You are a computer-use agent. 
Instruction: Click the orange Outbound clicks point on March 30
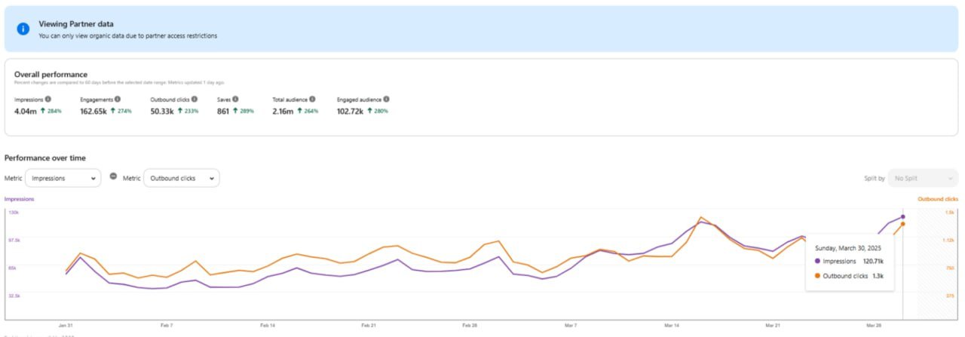pyautogui.click(x=902, y=224)
